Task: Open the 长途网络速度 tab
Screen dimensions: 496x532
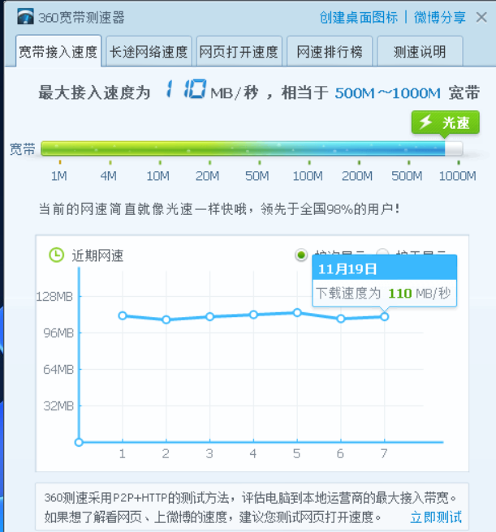Action: pos(149,52)
